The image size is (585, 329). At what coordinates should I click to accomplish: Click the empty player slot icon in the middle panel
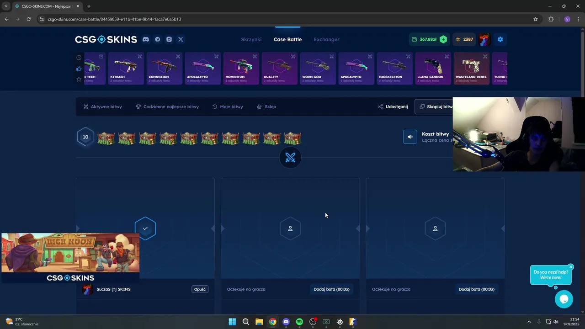pos(290,228)
